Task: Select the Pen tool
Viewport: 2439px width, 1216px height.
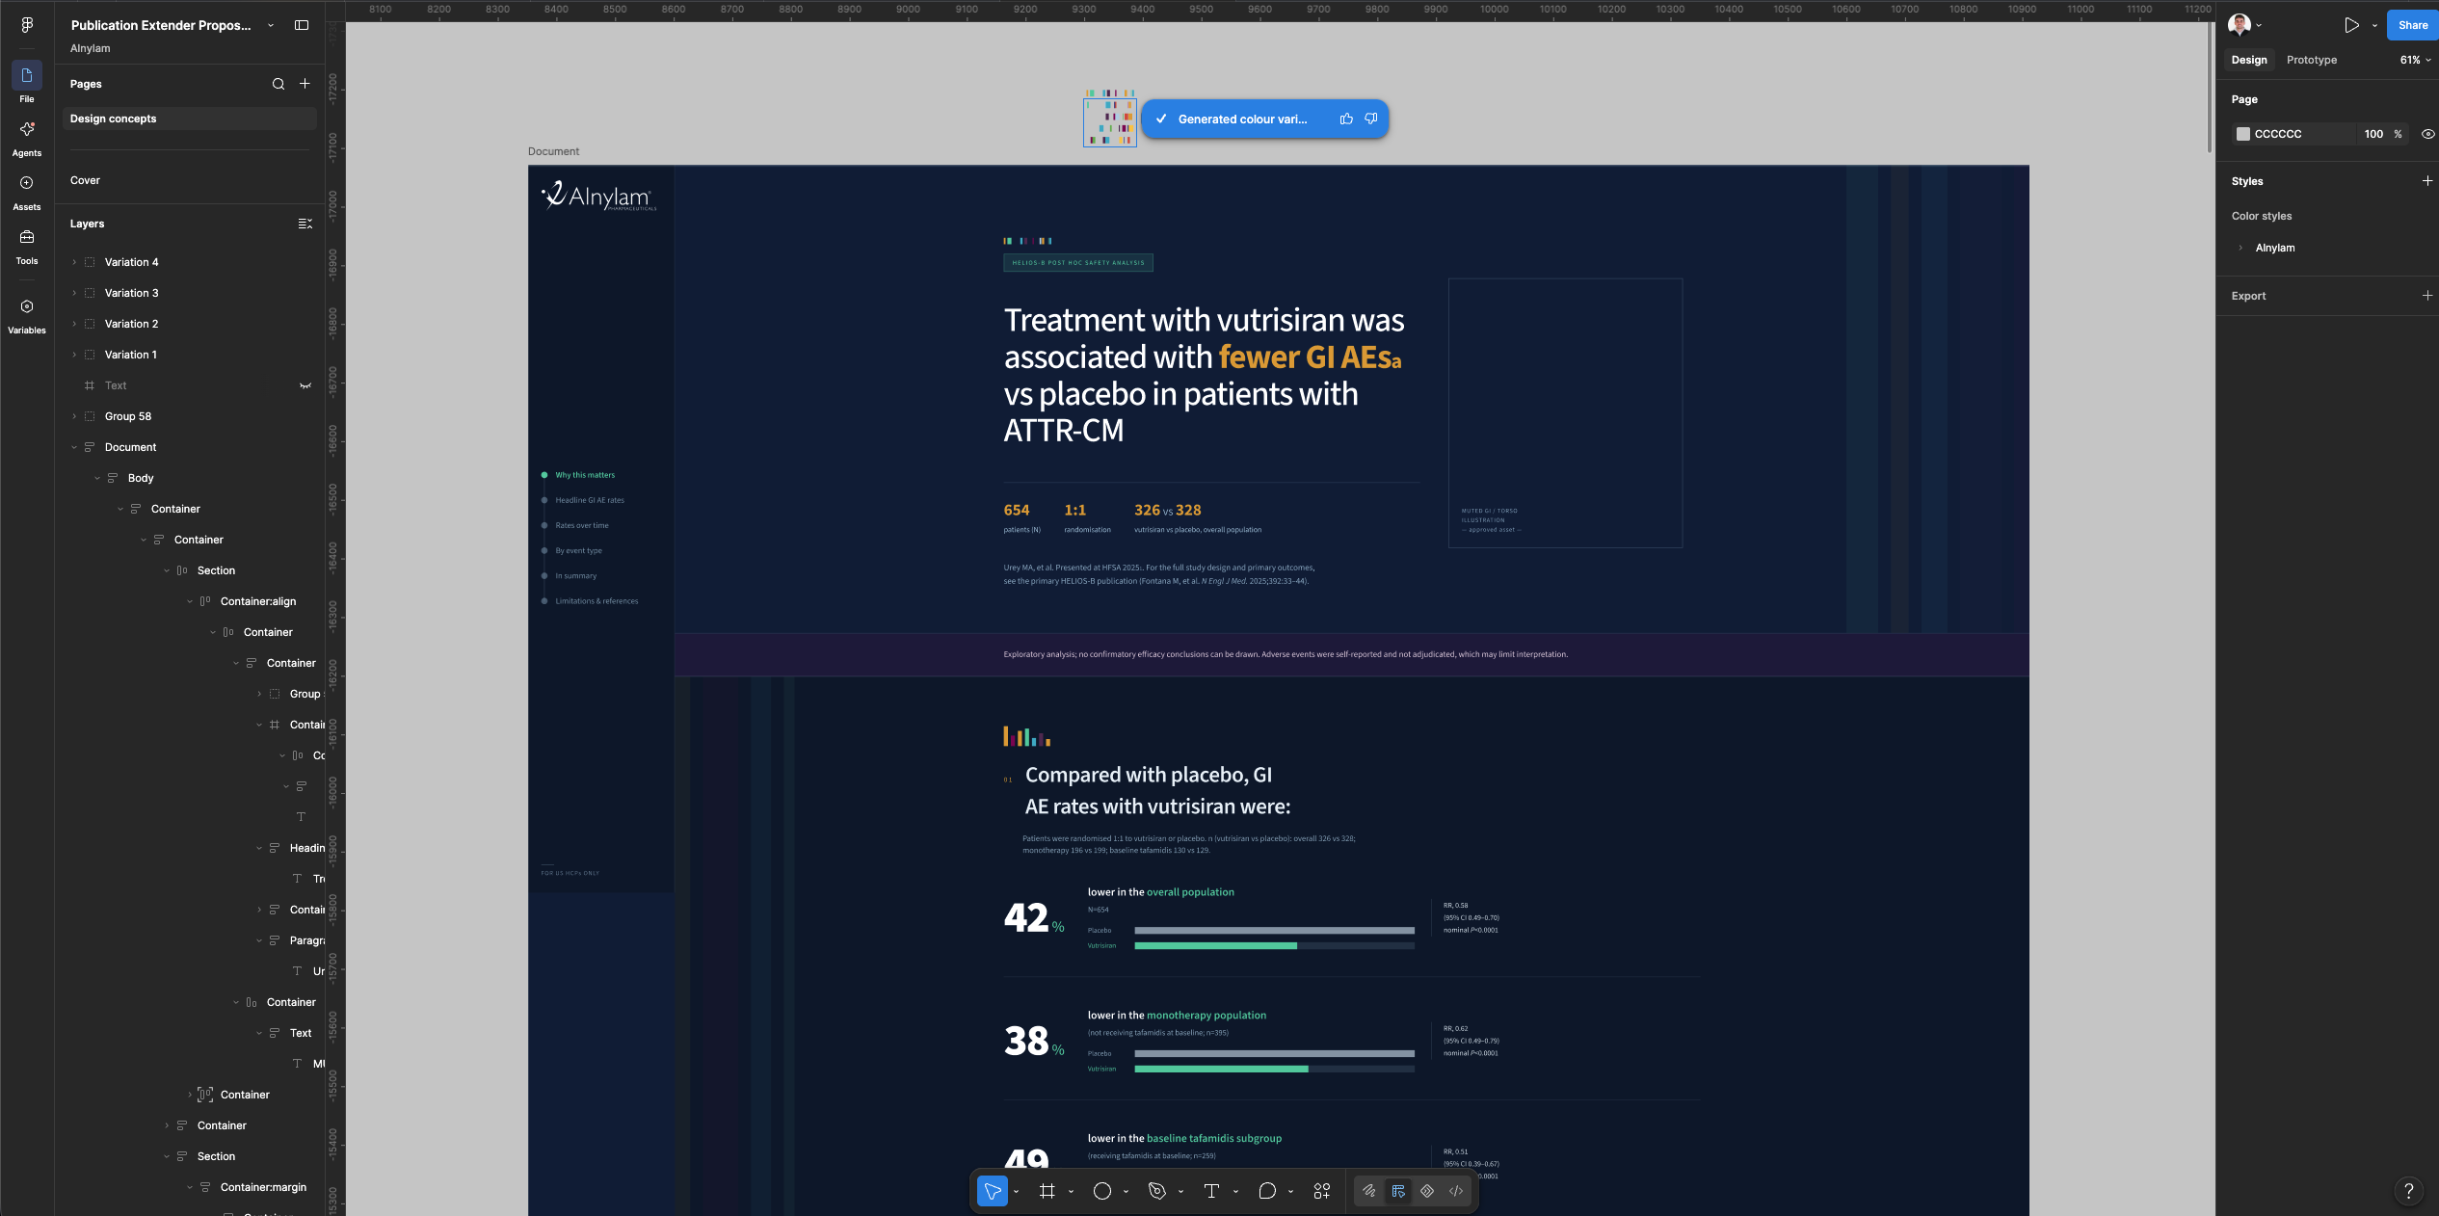Action: 1157,1191
